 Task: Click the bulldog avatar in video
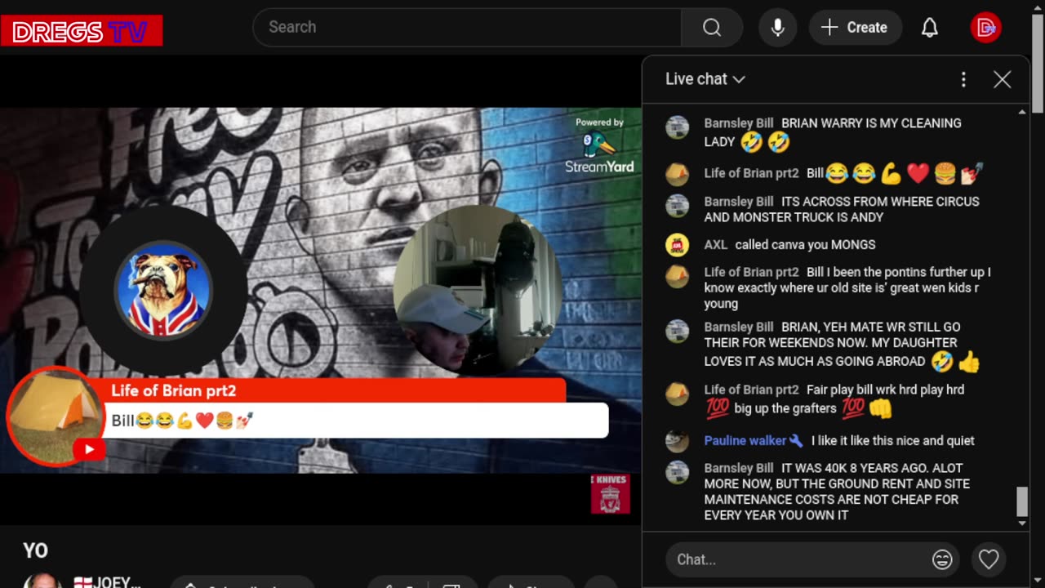point(163,290)
